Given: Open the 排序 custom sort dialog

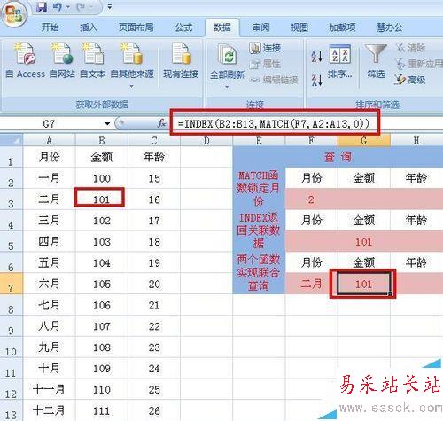Looking at the screenshot, I should 339,61.
